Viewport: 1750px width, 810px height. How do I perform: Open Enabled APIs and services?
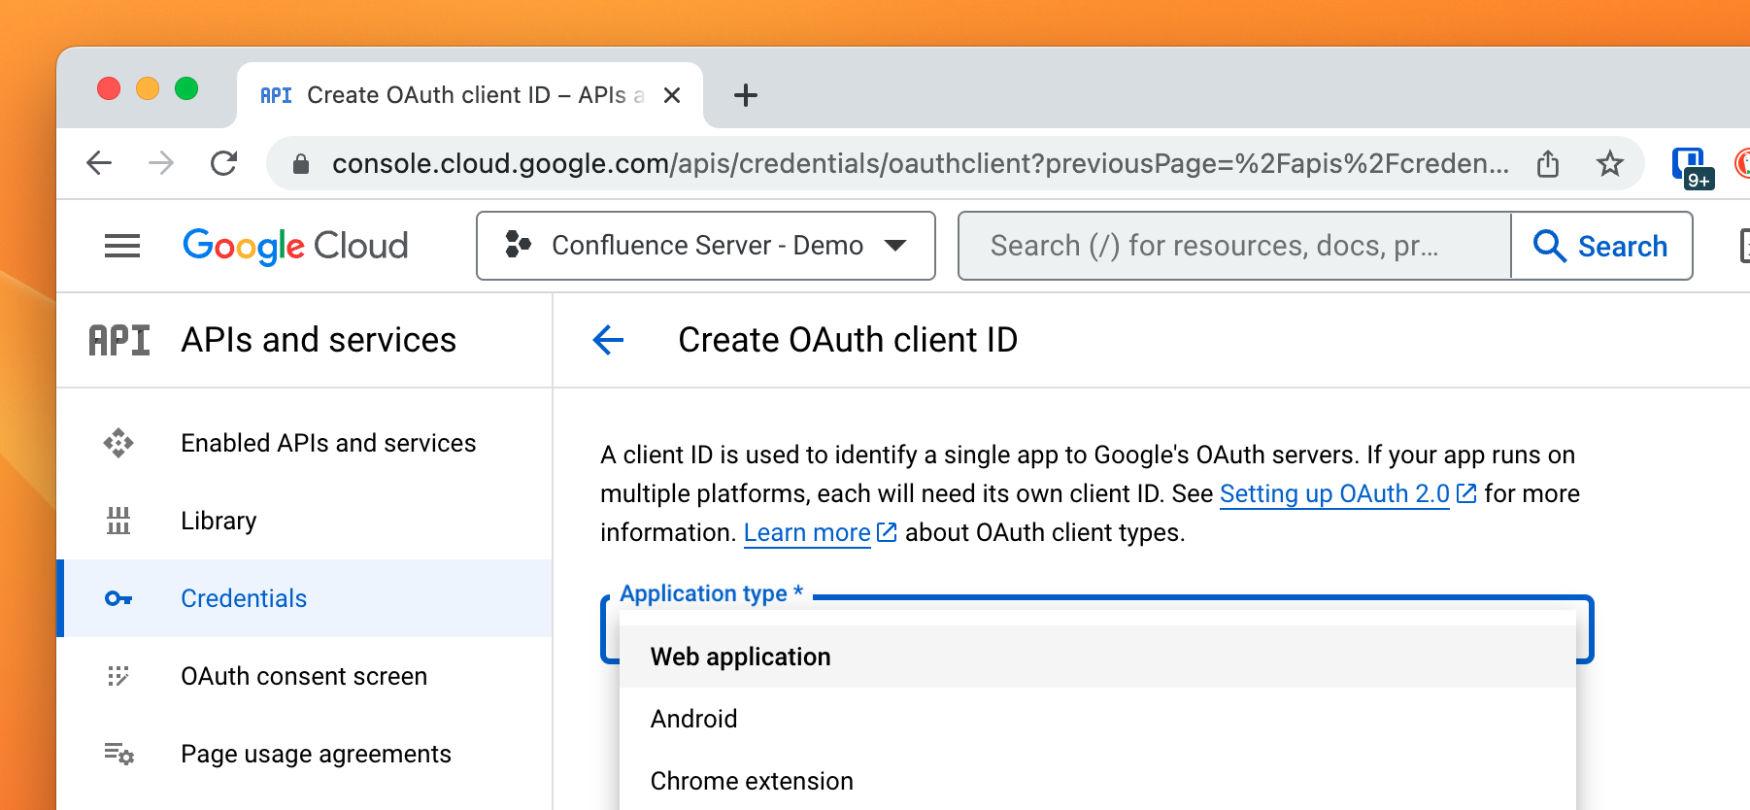[328, 443]
